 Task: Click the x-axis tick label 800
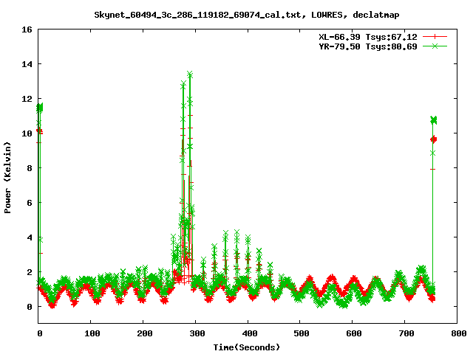point(457,333)
